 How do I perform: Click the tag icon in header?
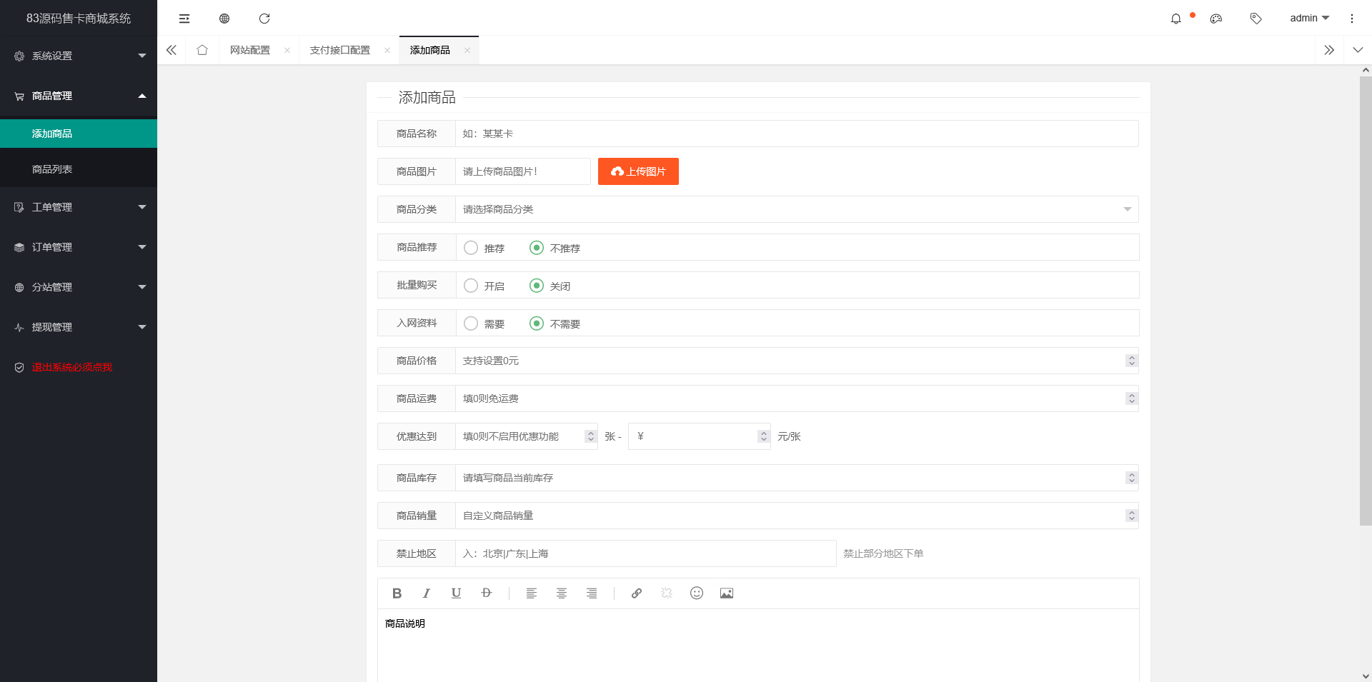click(1256, 19)
